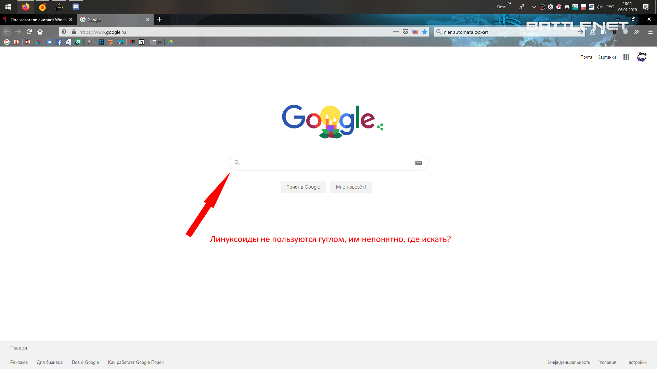This screenshot has height=369, width=657.
Task: Open the World of Tanks bookmark
Action: coord(90,42)
